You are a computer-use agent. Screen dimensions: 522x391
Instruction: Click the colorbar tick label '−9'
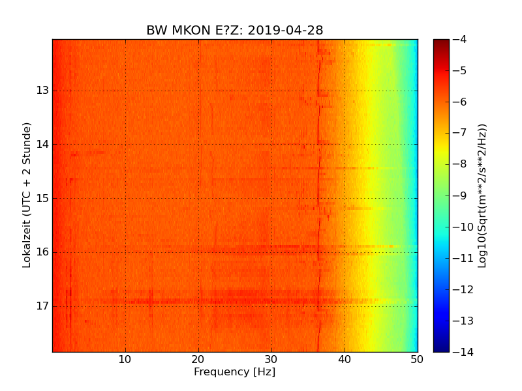(460, 195)
